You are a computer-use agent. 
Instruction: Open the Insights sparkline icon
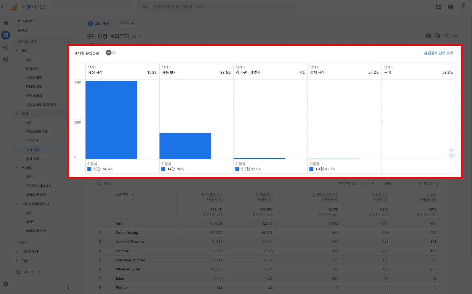[x=455, y=36]
